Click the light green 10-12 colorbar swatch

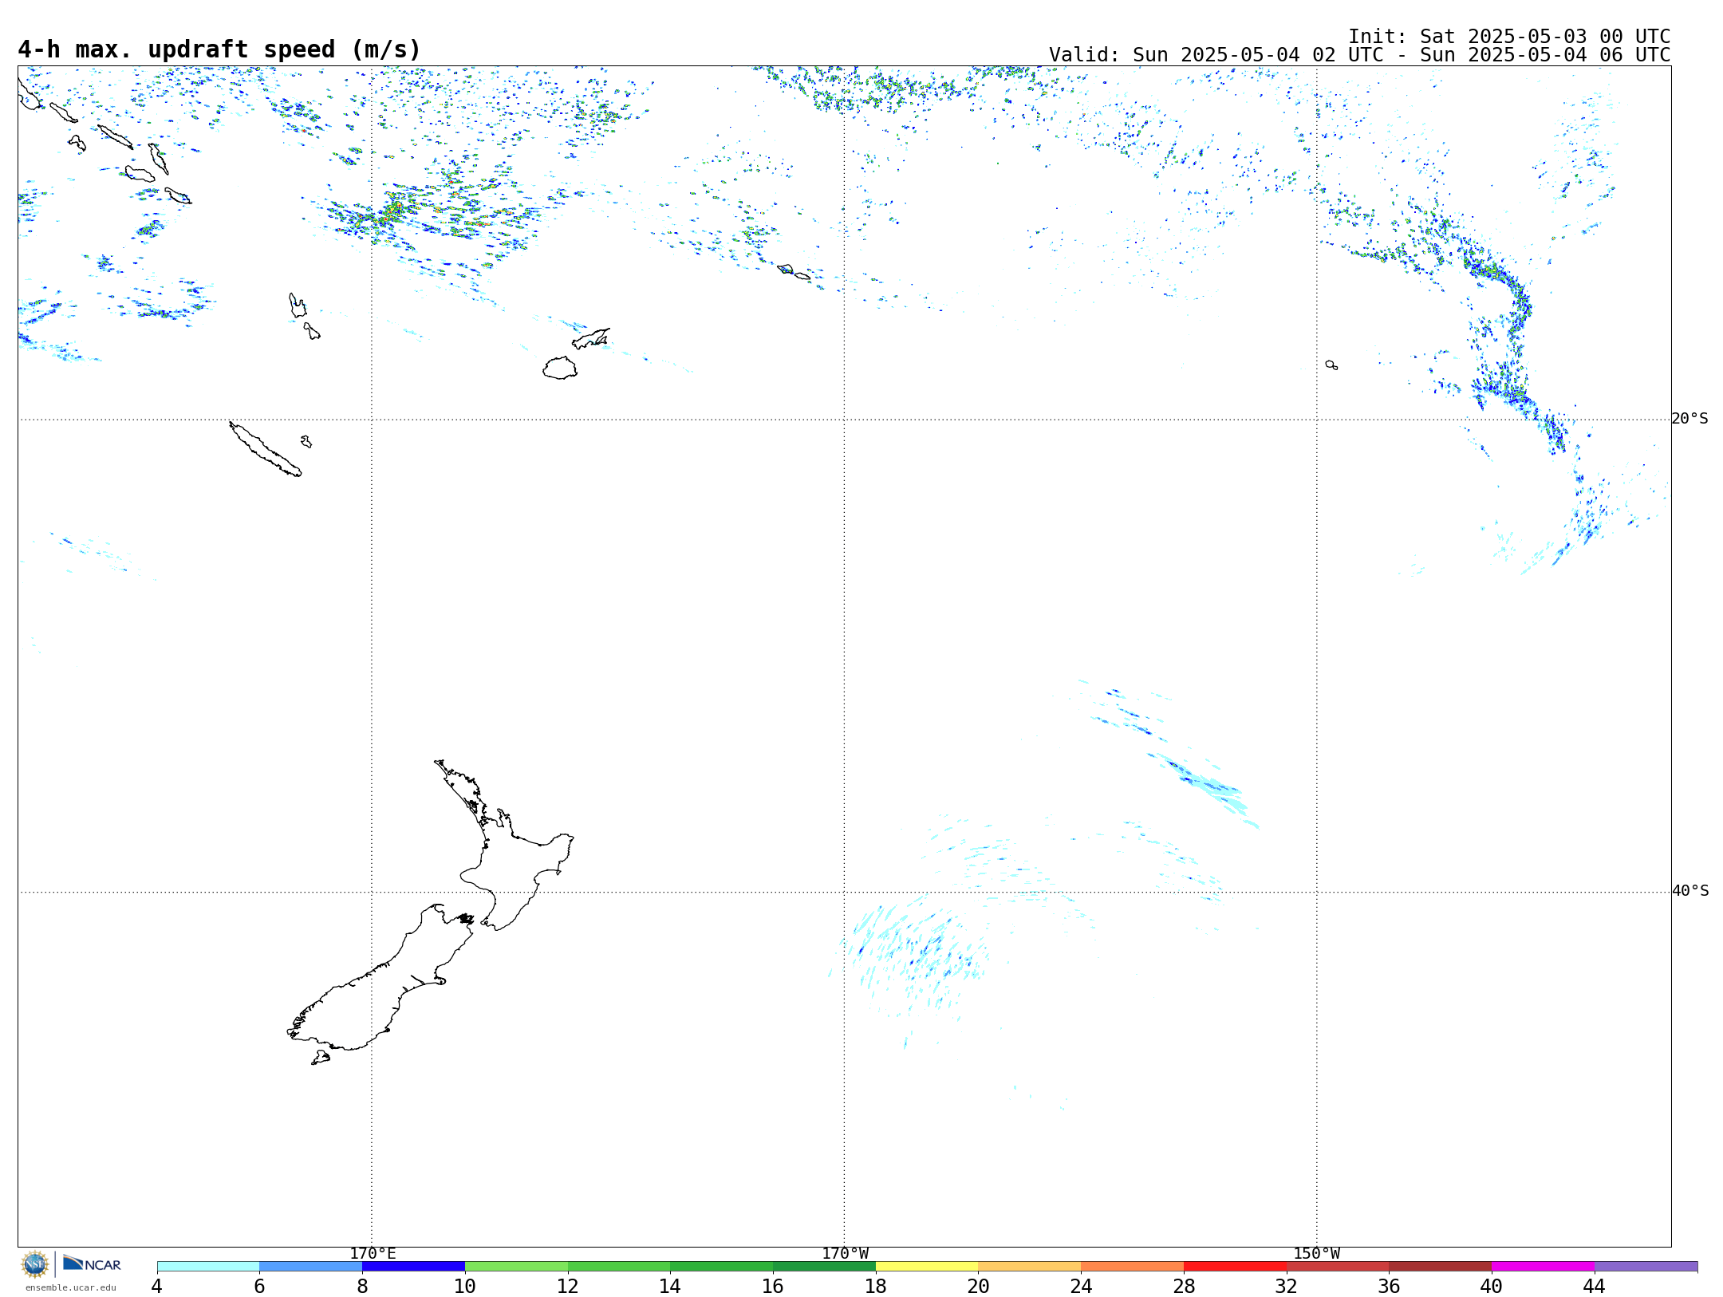click(x=516, y=1267)
